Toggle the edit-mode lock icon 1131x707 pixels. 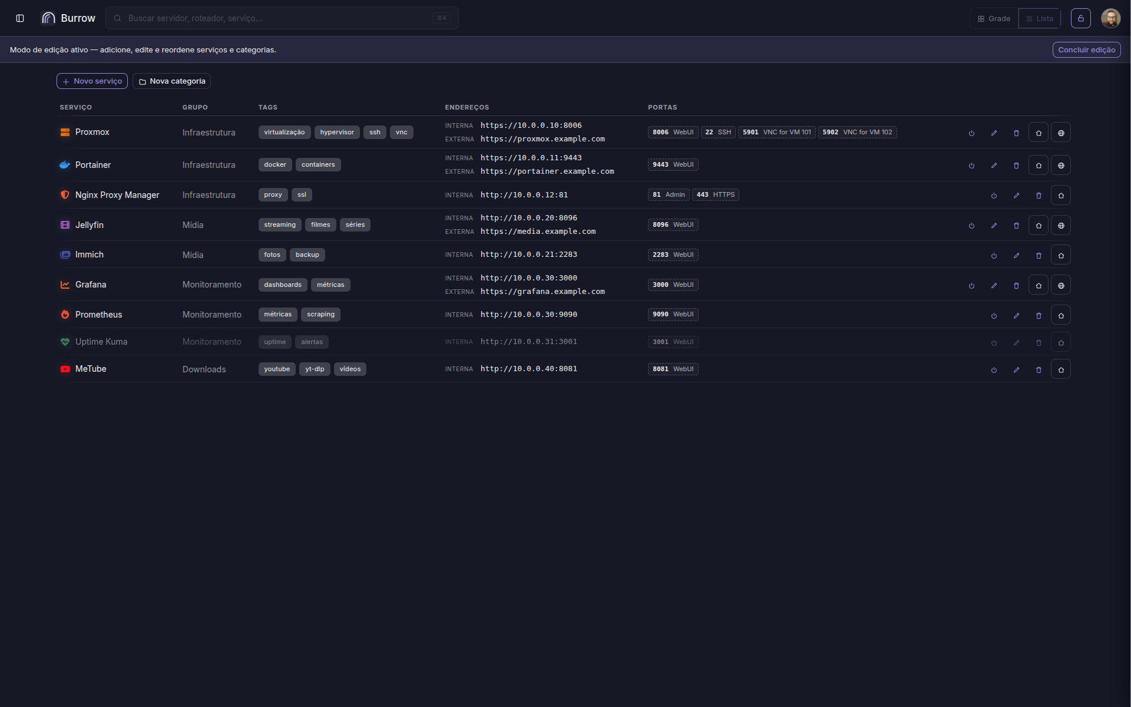tap(1081, 18)
